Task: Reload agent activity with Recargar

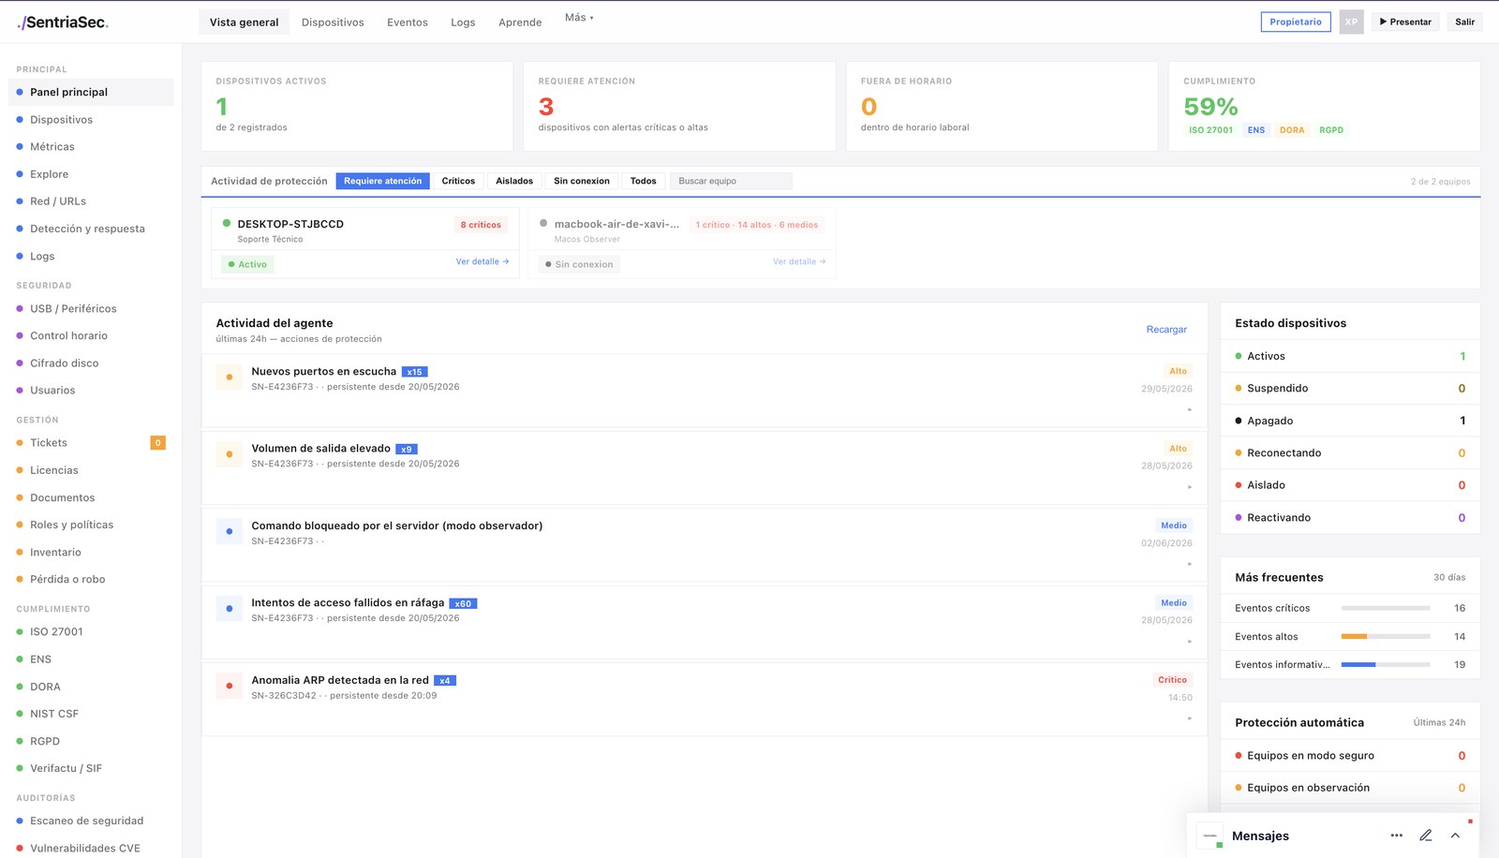Action: point(1166,330)
